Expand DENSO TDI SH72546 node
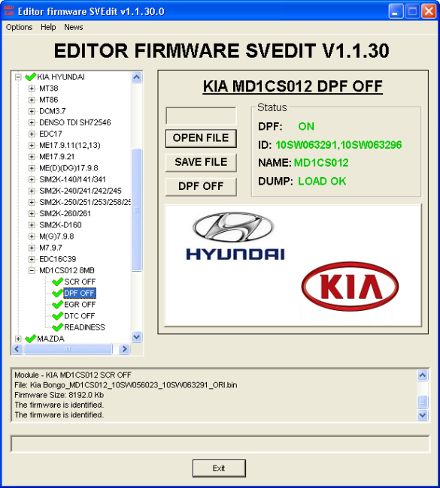 [x=32, y=122]
